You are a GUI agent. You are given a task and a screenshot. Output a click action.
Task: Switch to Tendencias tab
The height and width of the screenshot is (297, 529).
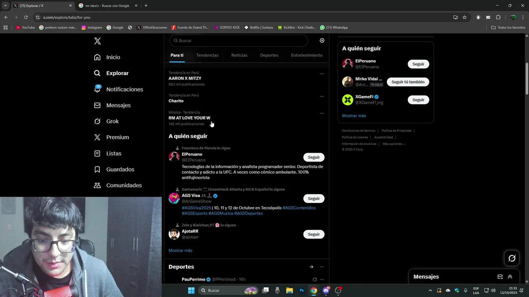[207, 55]
